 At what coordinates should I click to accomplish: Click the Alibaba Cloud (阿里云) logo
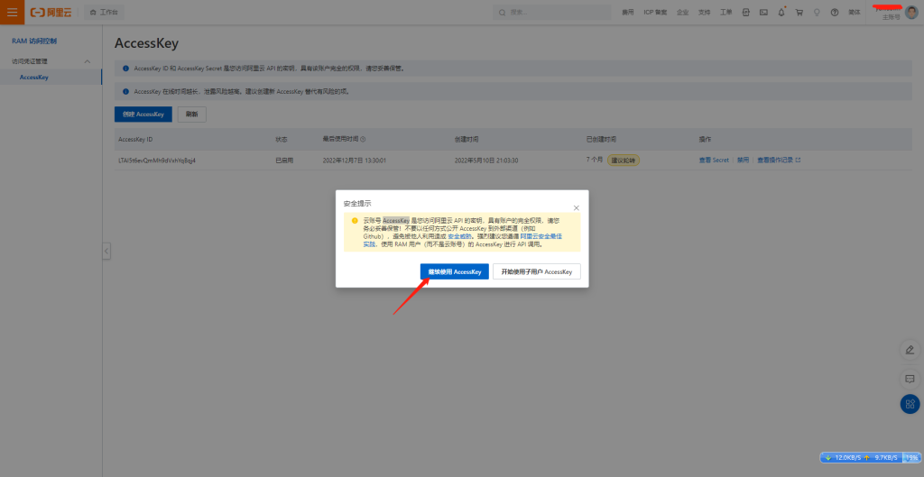[x=51, y=12]
